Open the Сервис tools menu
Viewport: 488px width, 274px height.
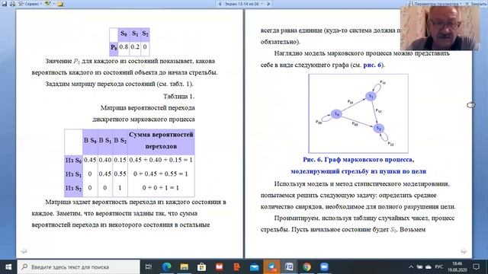[x=30, y=4]
